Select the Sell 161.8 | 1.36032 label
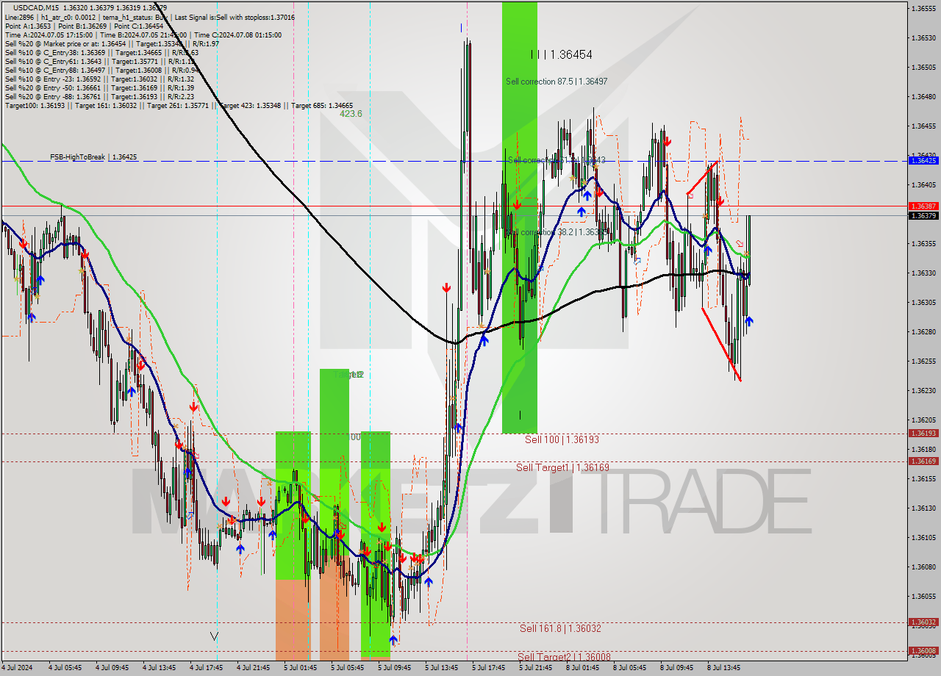 560,628
